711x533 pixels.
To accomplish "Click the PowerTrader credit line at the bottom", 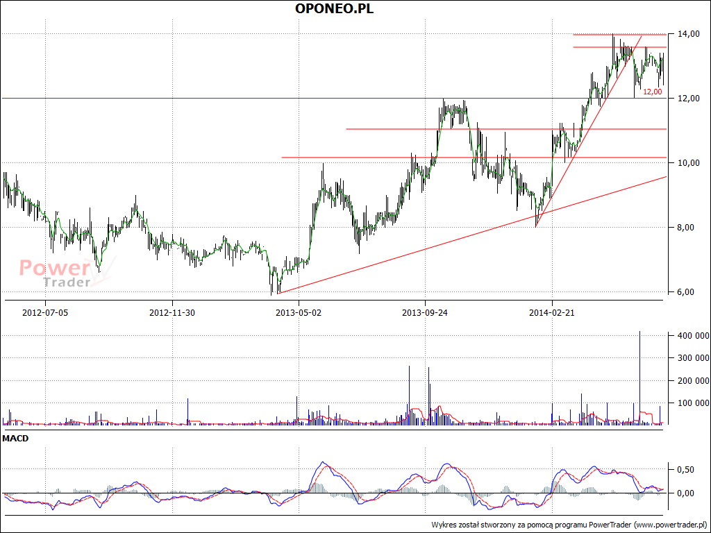I will pyautogui.click(x=569, y=525).
